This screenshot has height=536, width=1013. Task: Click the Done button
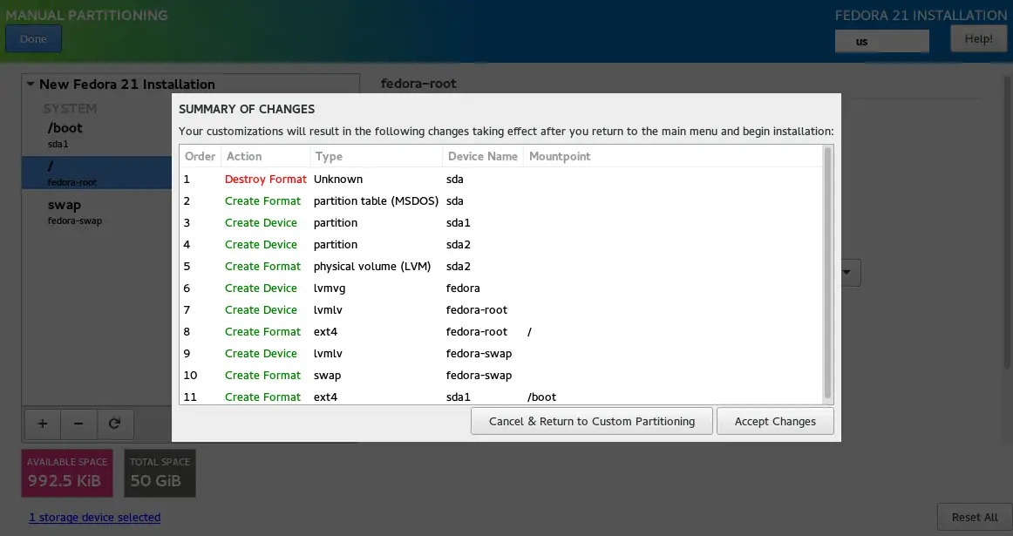(x=34, y=38)
